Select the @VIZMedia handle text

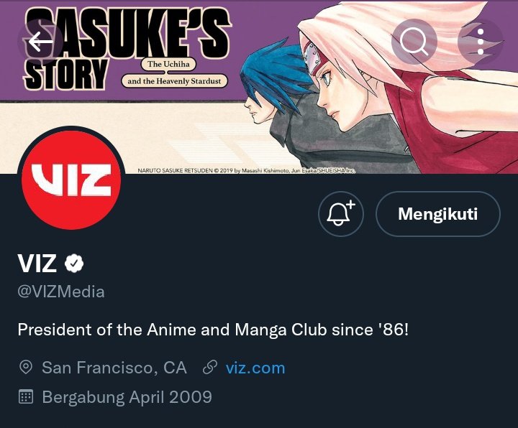tap(61, 292)
